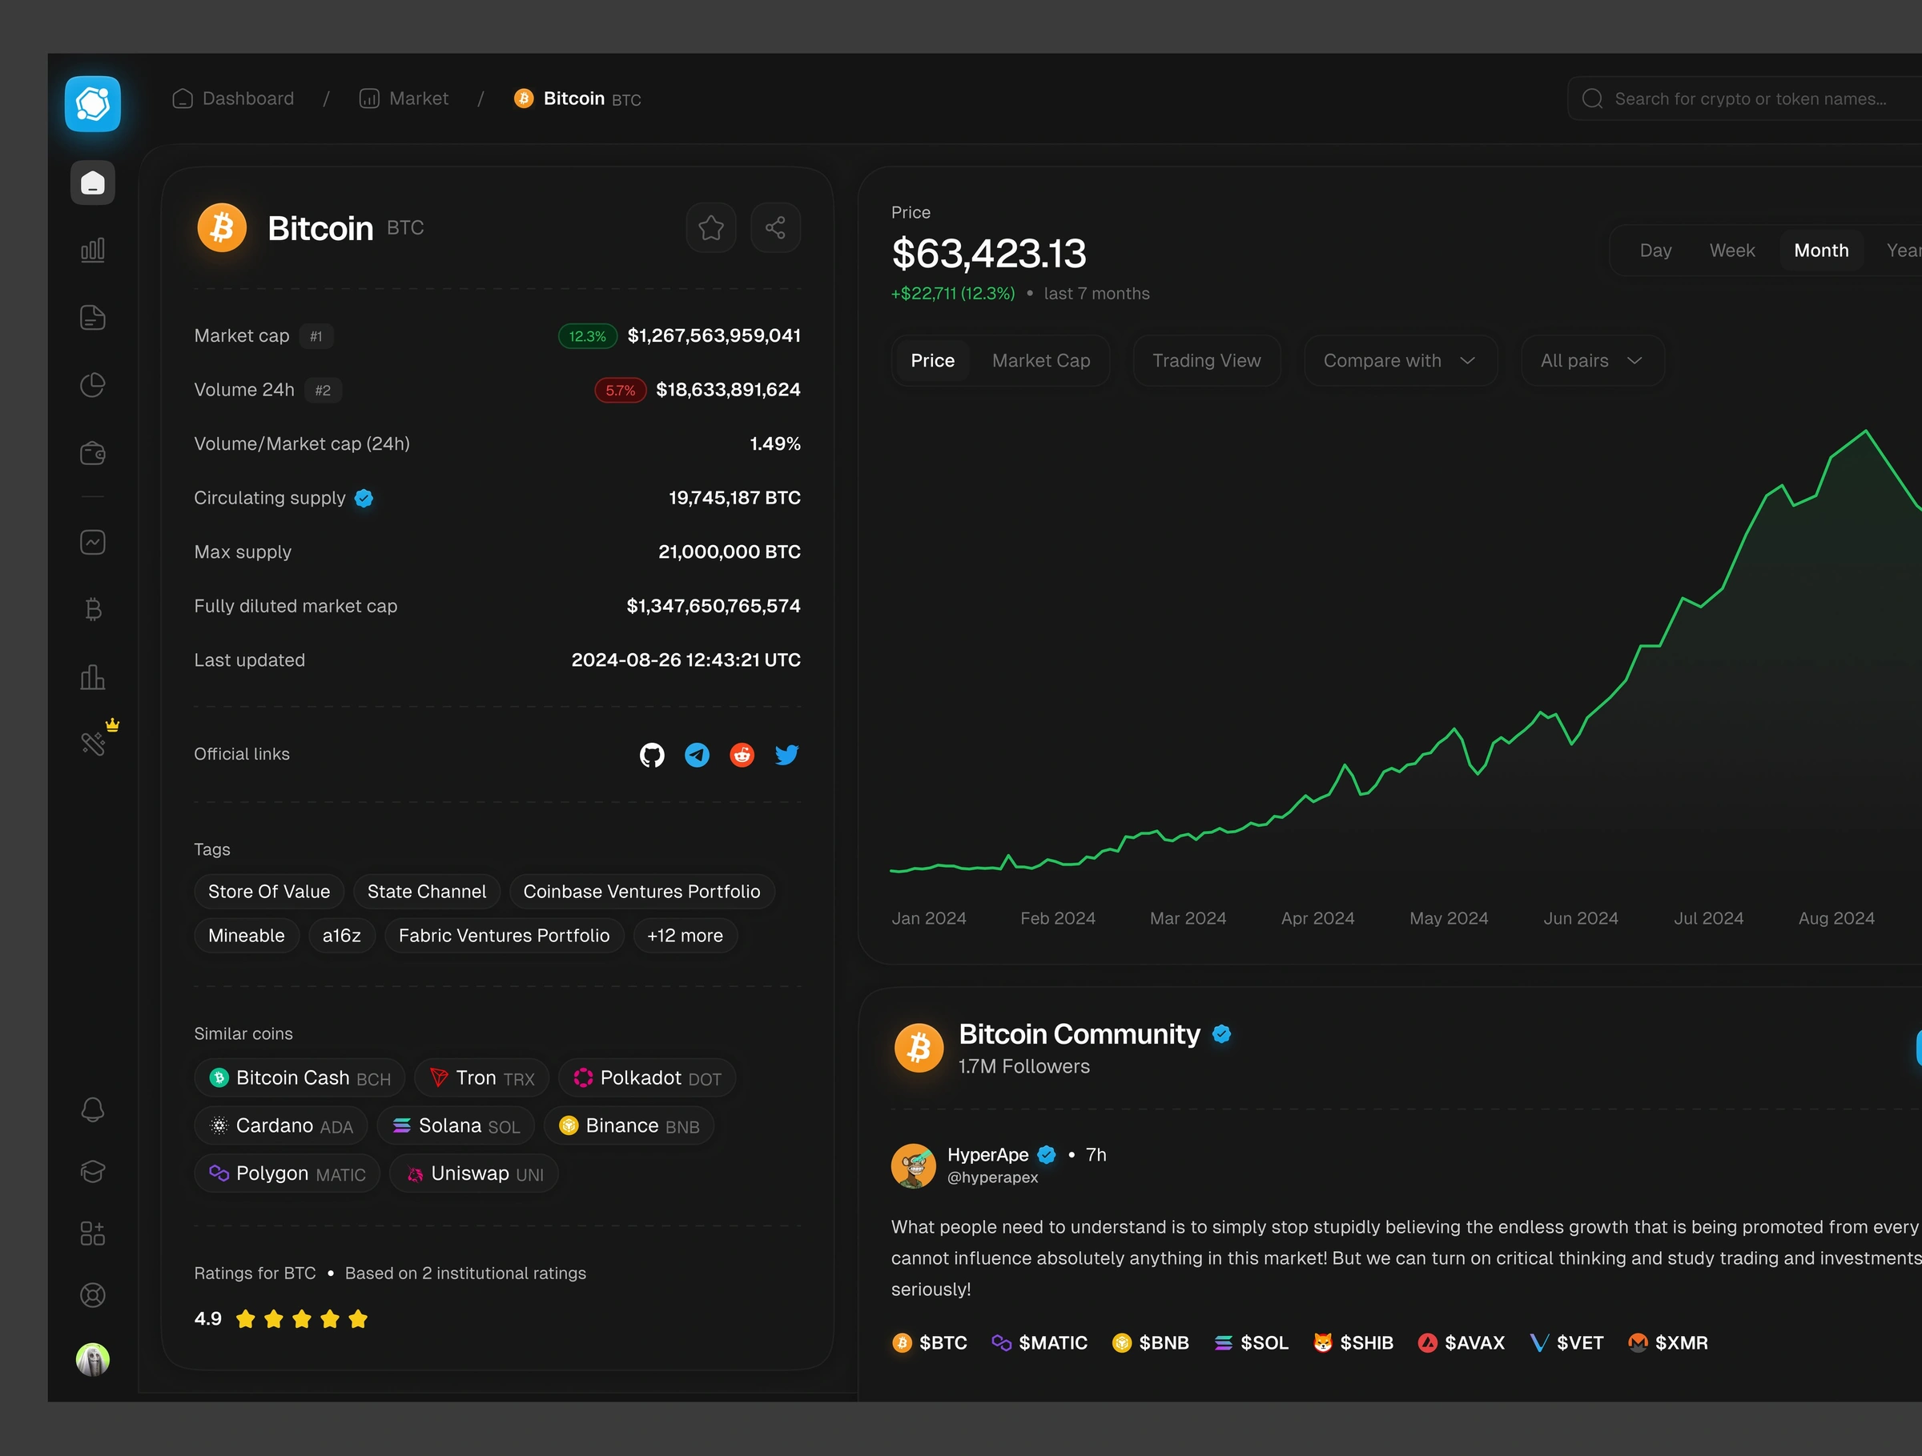
Task: Go to Market breadcrumb
Action: pyautogui.click(x=404, y=99)
